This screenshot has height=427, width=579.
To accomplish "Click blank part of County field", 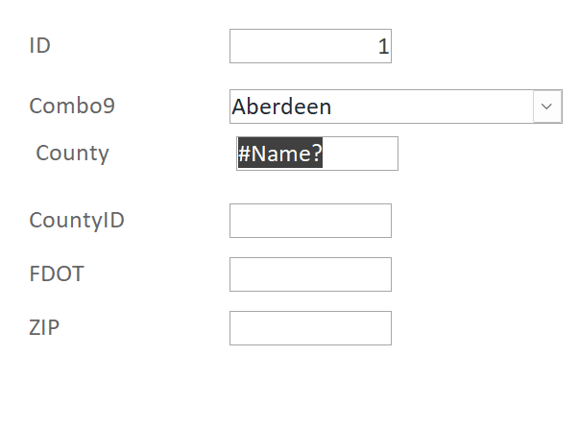I will click(360, 154).
